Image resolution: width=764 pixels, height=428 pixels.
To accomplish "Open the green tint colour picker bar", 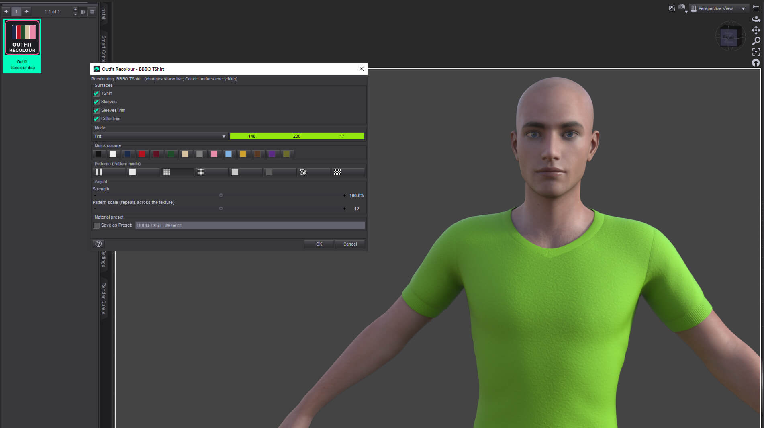I will pos(297,136).
